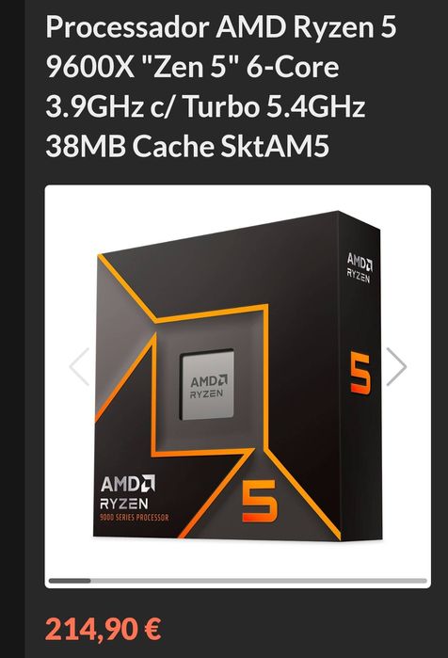448x658 pixels.
Task: Click the '6-Core' text in title
Action: coord(293,67)
